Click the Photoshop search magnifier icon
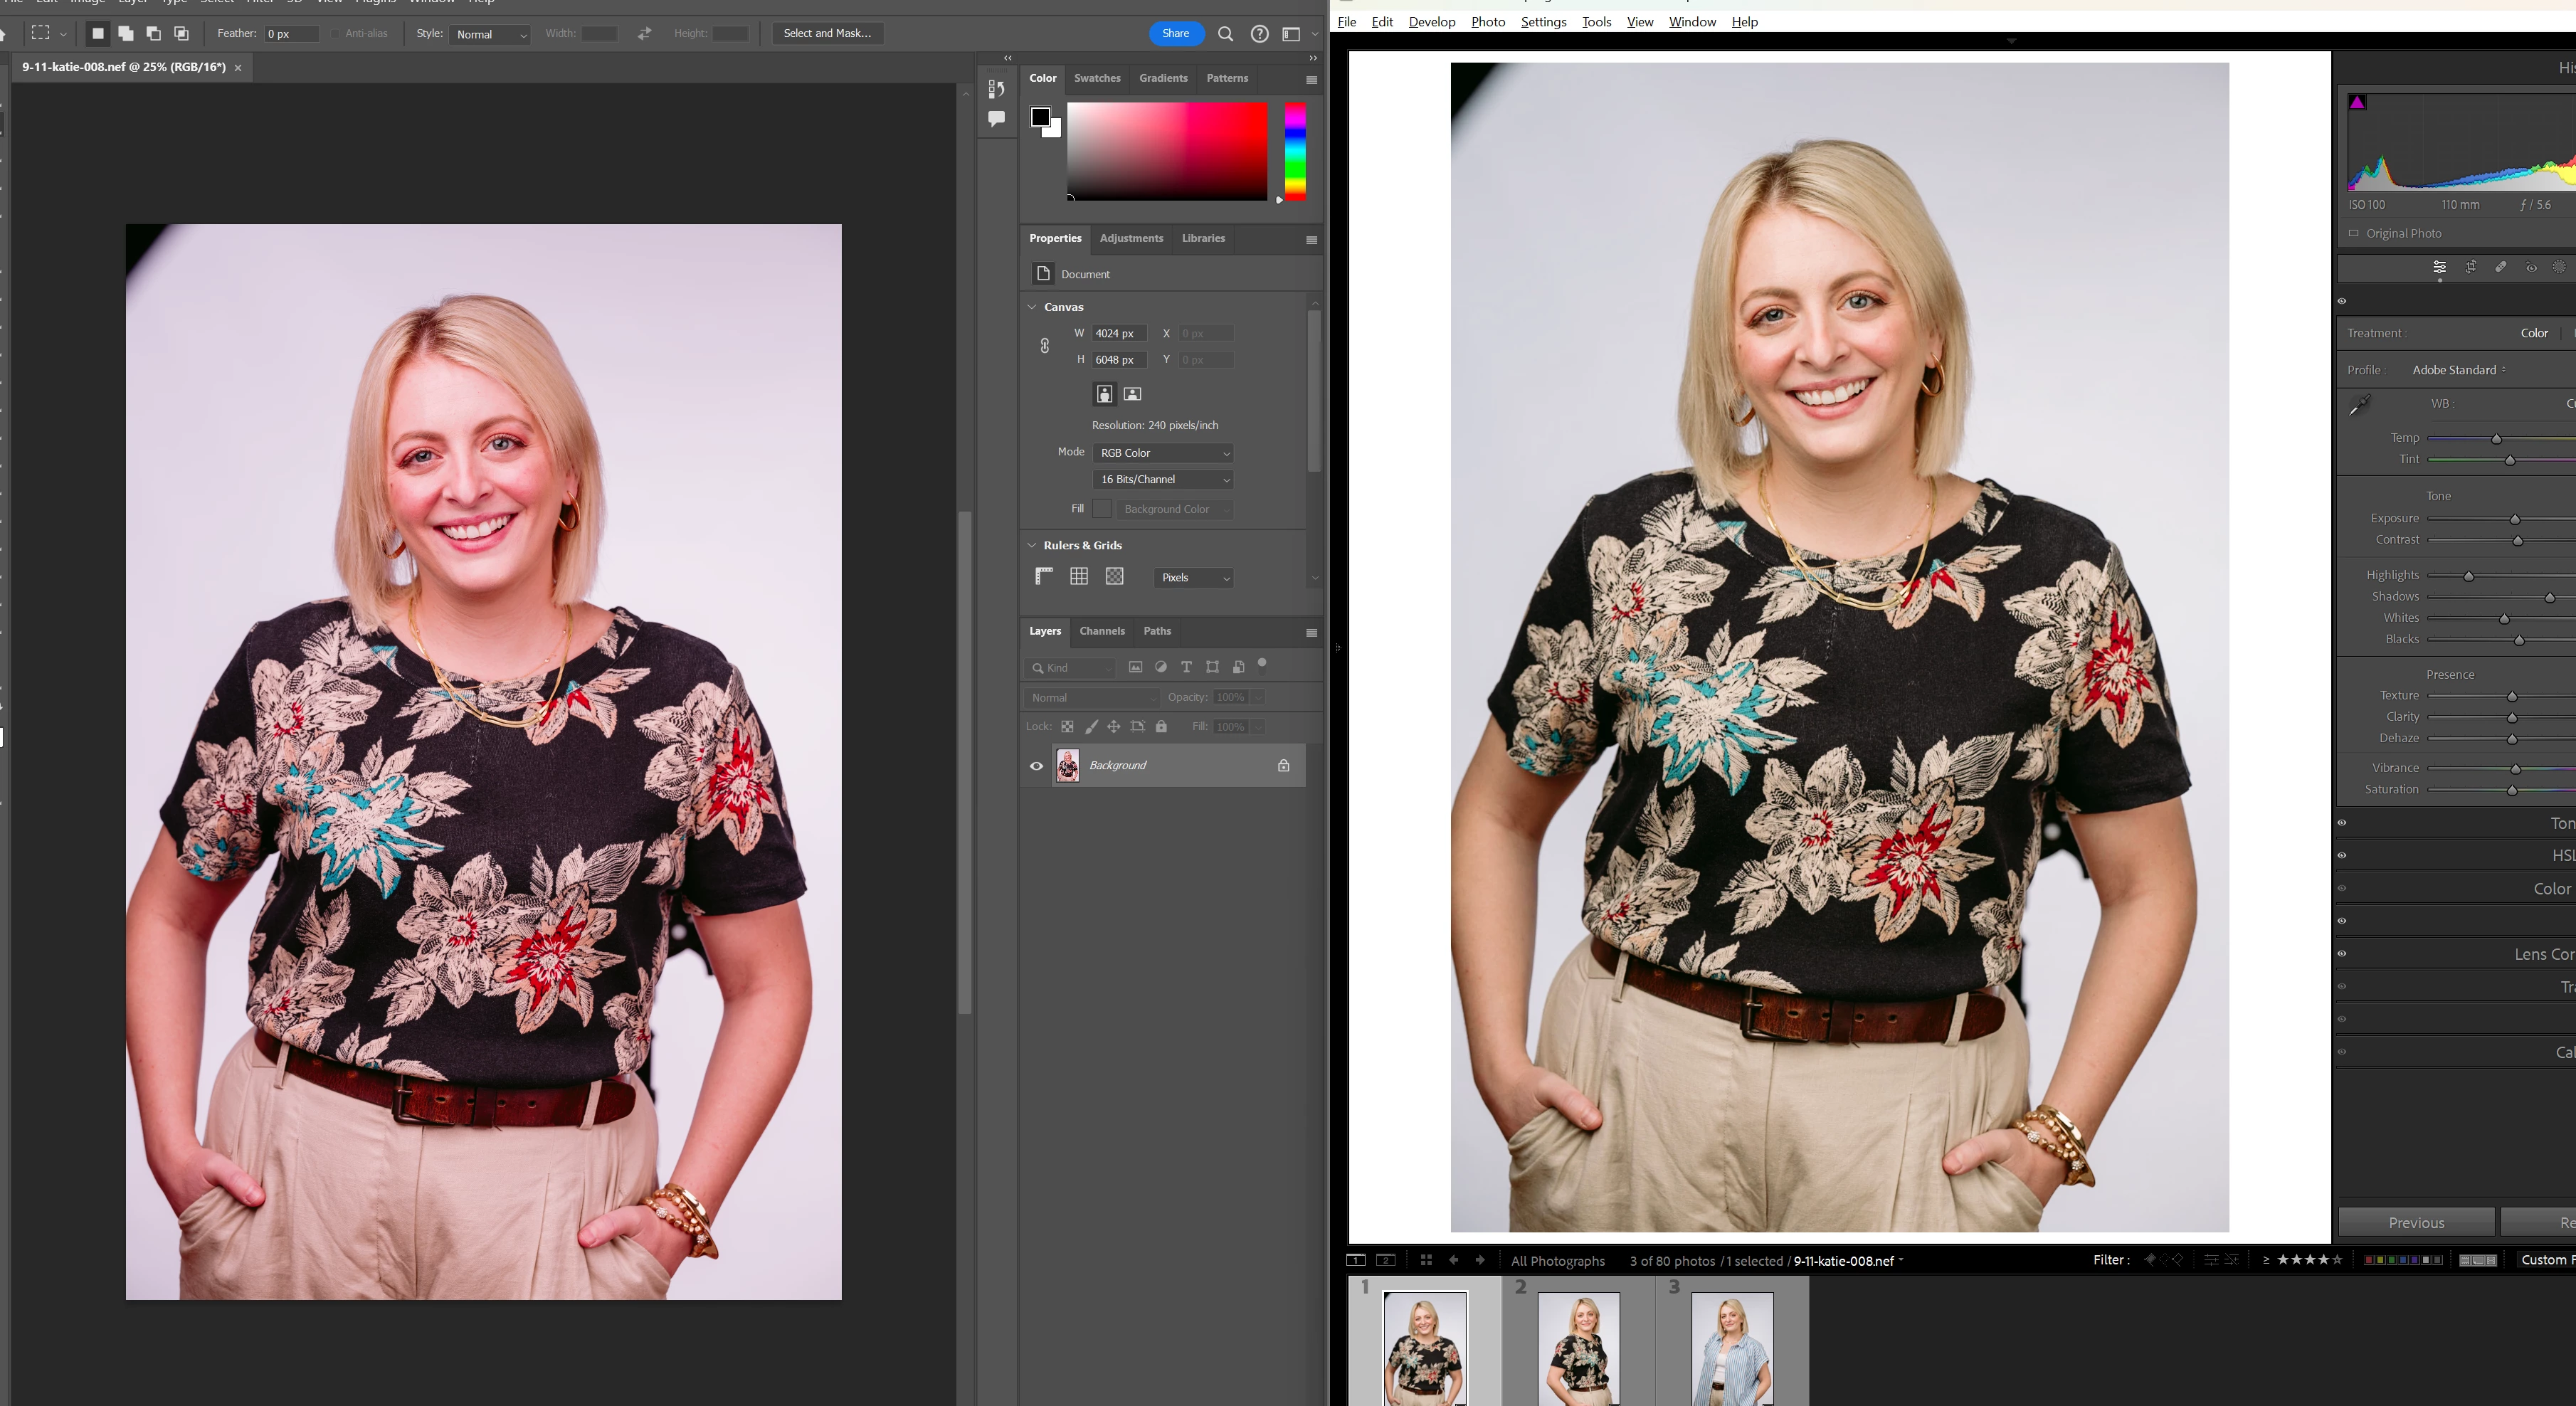The width and height of the screenshot is (2576, 1406). tap(1225, 34)
